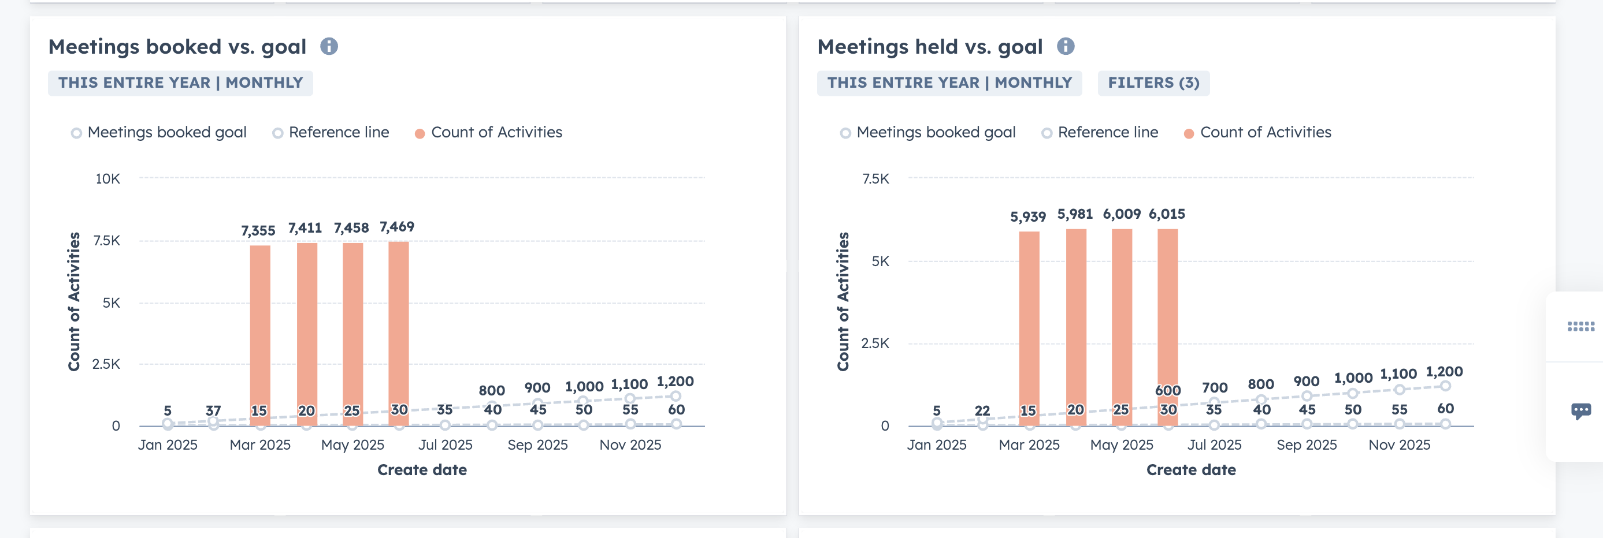Open Meetings held vs. goal report title
Screen dimensions: 1603x538
(930, 47)
